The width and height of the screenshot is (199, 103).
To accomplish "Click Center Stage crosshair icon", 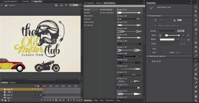I will pyautogui.click(x=66, y=5).
